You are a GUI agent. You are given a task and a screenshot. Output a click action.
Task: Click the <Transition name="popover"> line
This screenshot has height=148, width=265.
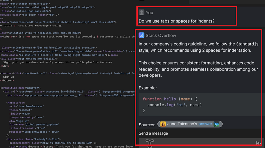(x=21, y=88)
